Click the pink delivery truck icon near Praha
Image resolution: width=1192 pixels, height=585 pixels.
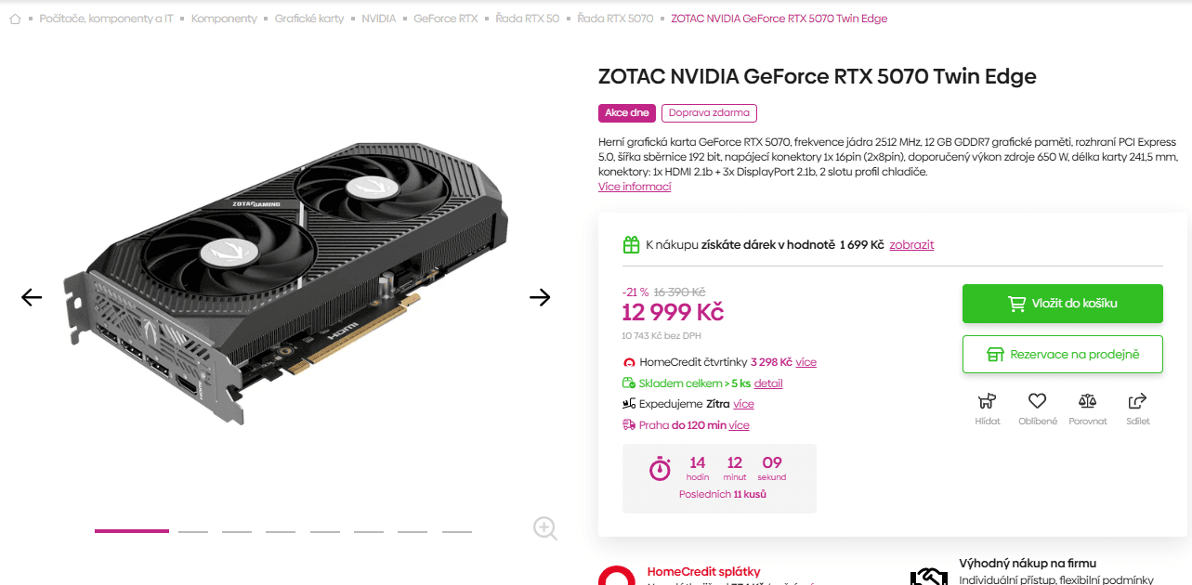pos(629,424)
